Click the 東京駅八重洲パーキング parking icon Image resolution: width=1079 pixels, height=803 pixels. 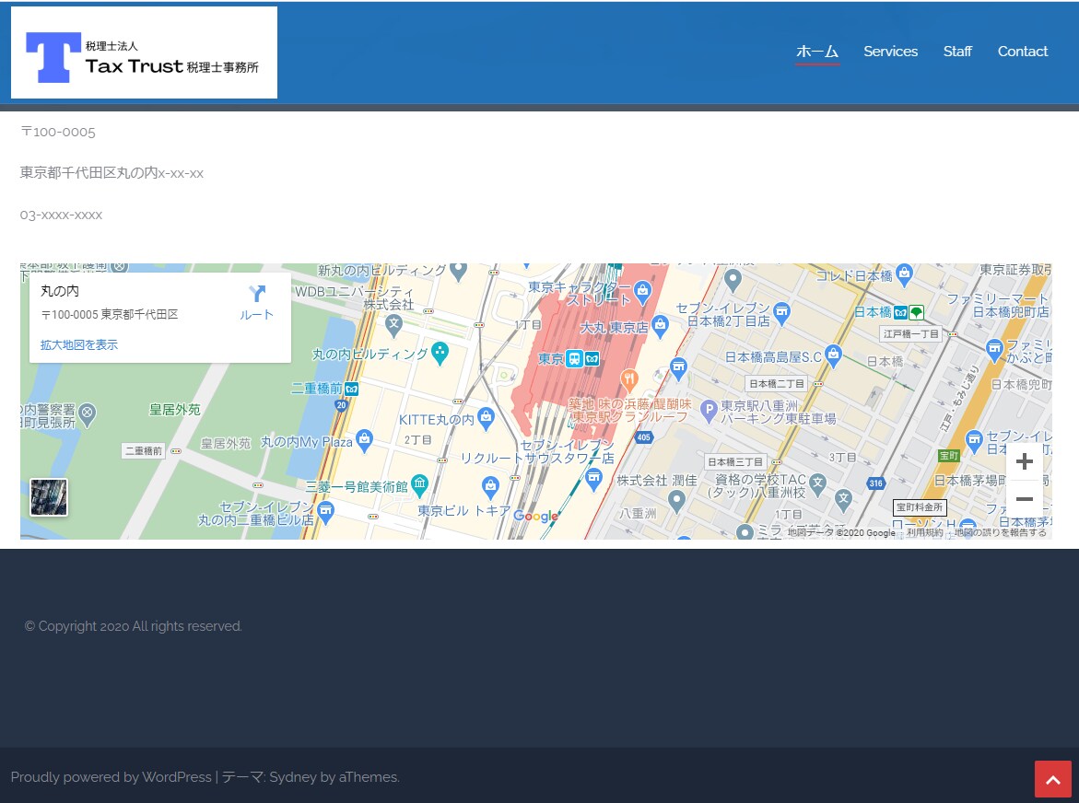point(709,411)
